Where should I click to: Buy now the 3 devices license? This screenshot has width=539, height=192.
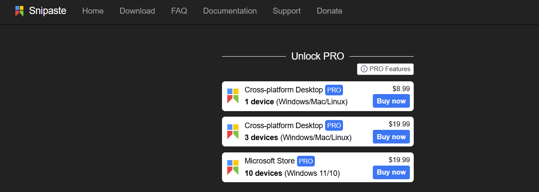pyautogui.click(x=391, y=137)
